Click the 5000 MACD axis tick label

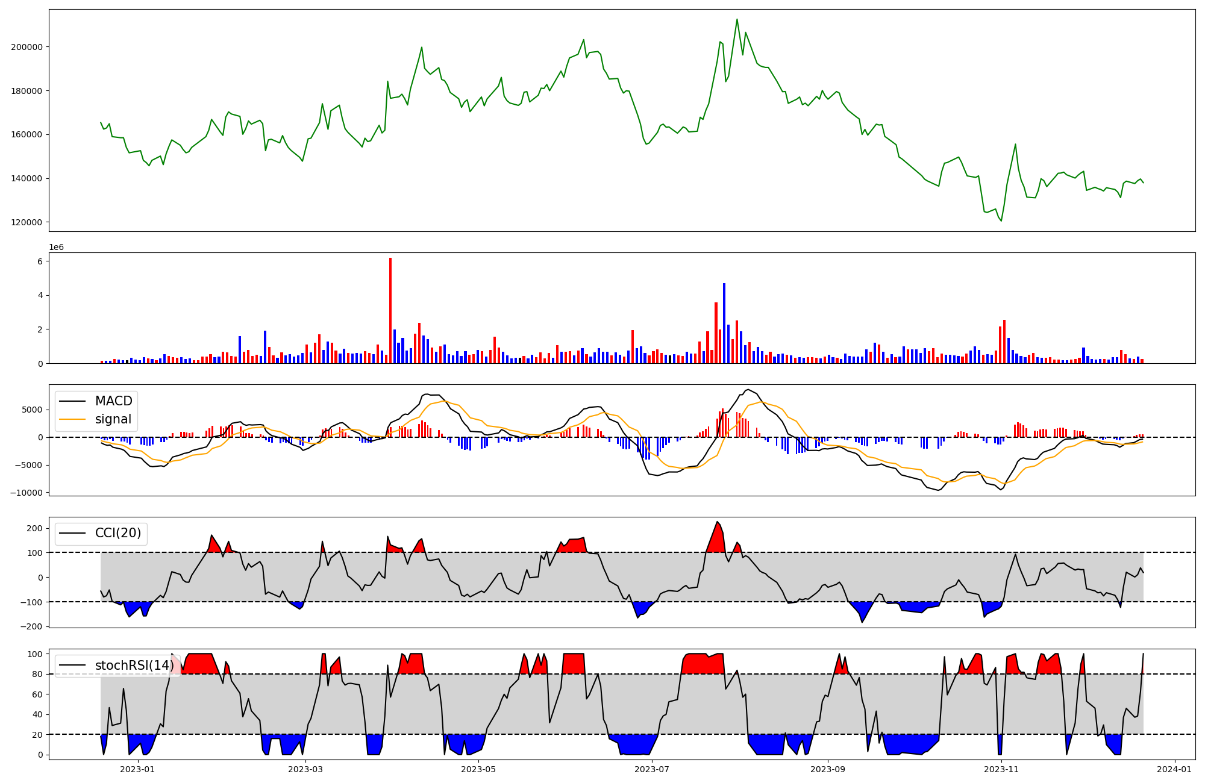pyautogui.click(x=31, y=410)
